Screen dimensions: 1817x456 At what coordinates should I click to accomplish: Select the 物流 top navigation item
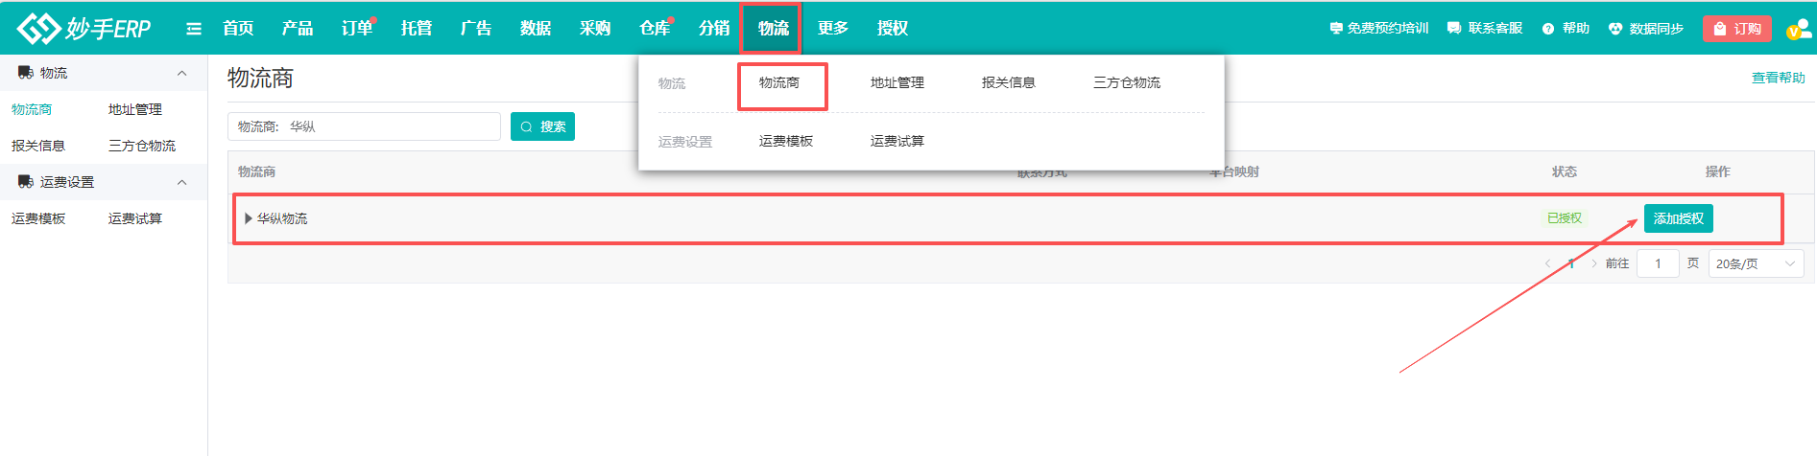774,29
